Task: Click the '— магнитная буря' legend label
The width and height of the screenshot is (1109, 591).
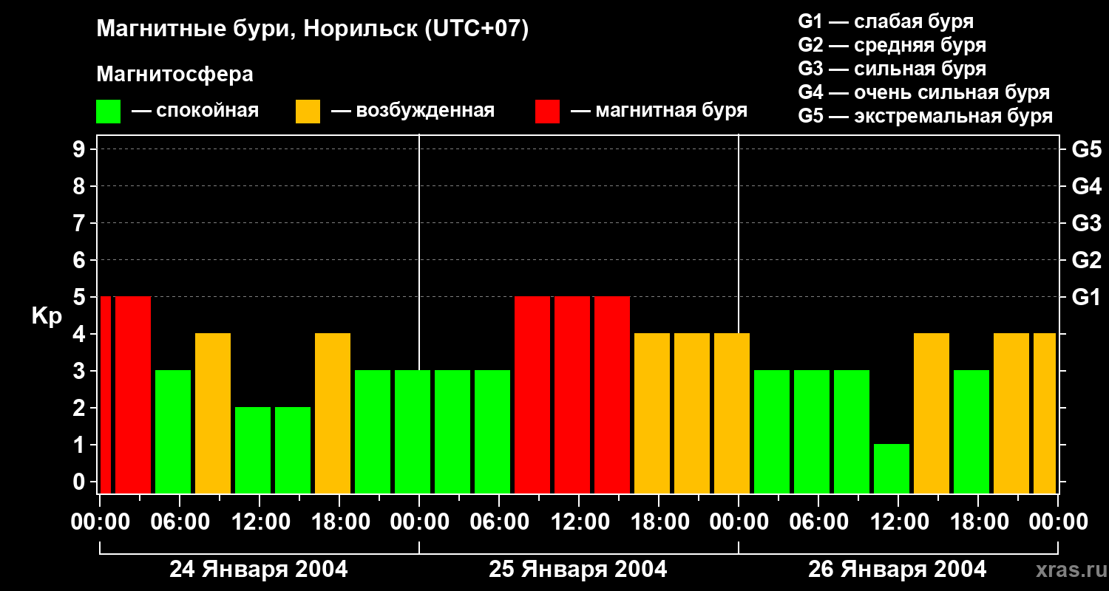Action: (x=659, y=111)
